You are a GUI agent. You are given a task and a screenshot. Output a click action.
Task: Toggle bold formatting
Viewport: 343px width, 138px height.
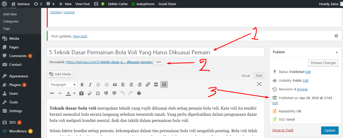82,84
